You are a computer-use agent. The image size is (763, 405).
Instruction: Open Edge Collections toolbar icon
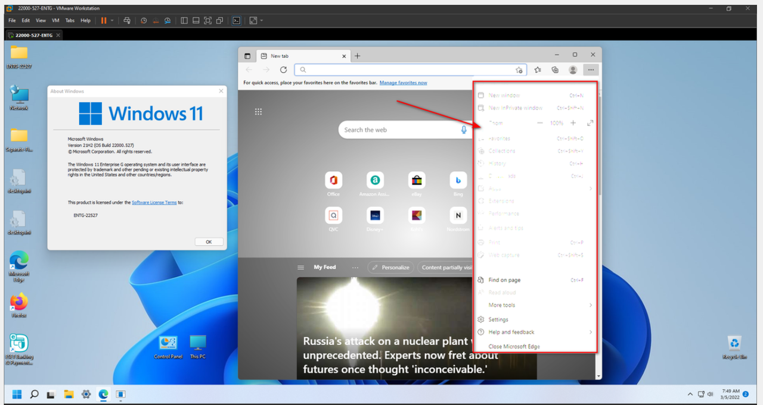pos(555,70)
